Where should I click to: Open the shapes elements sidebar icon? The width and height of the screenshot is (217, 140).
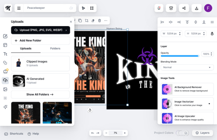click(5, 63)
